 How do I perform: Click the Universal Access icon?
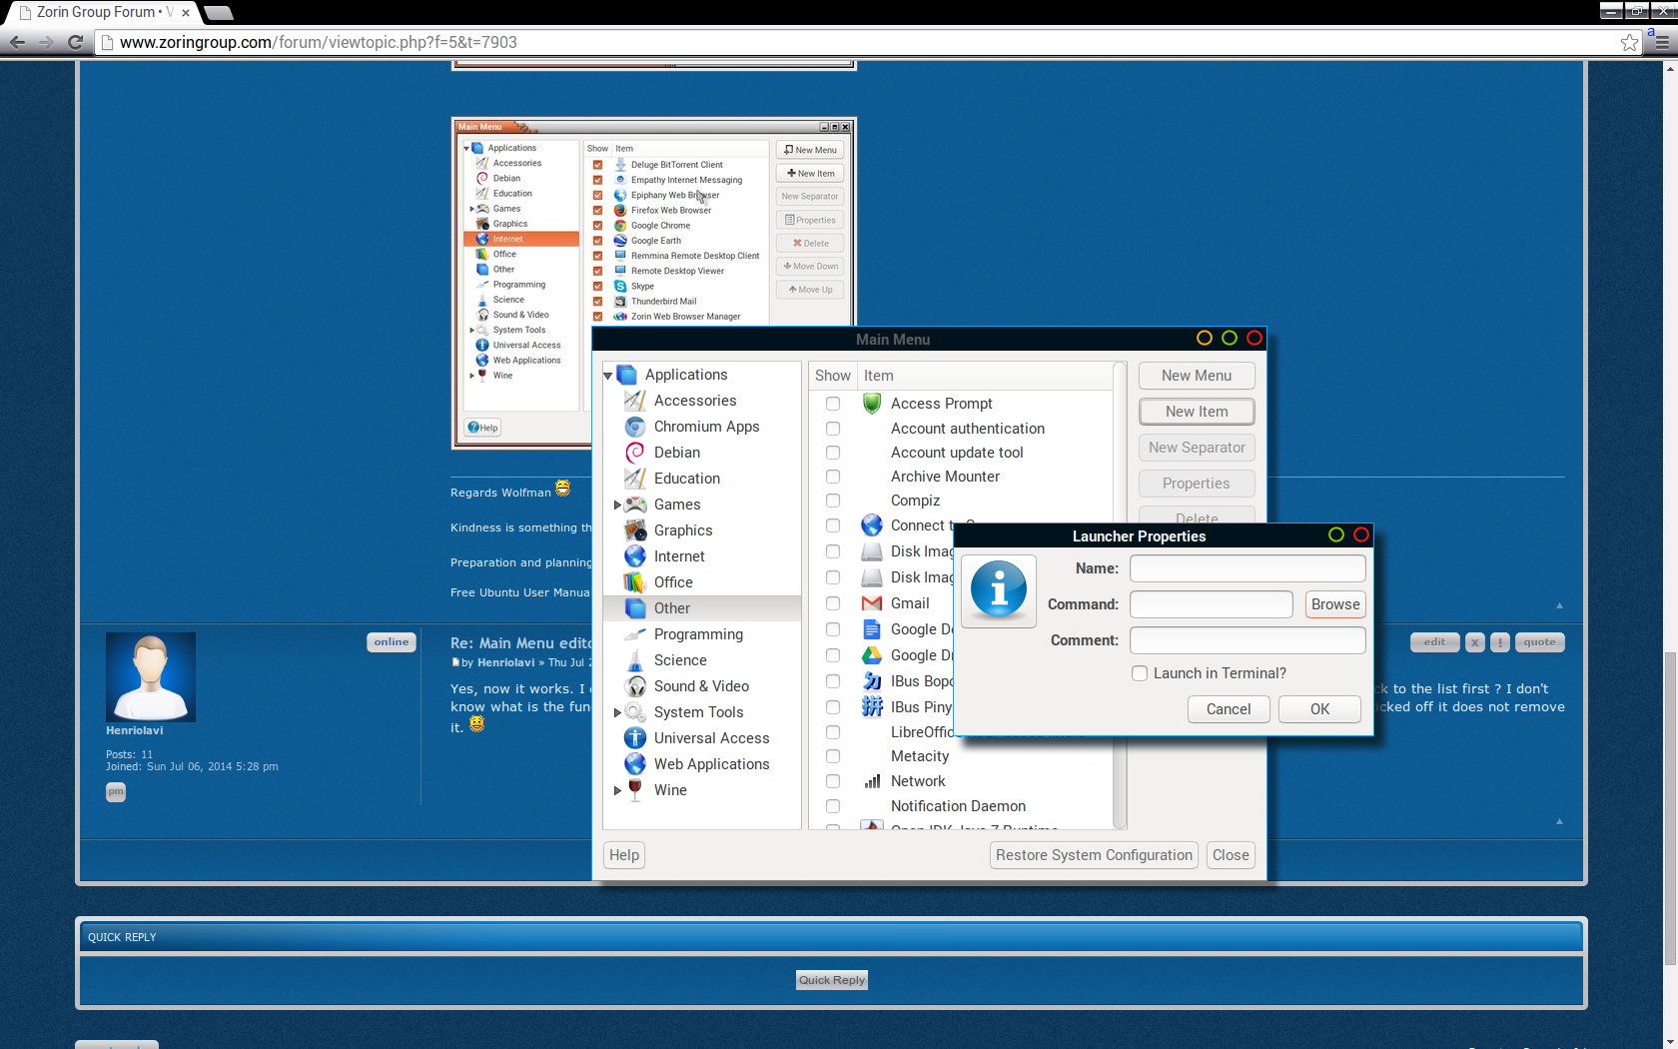634,738
